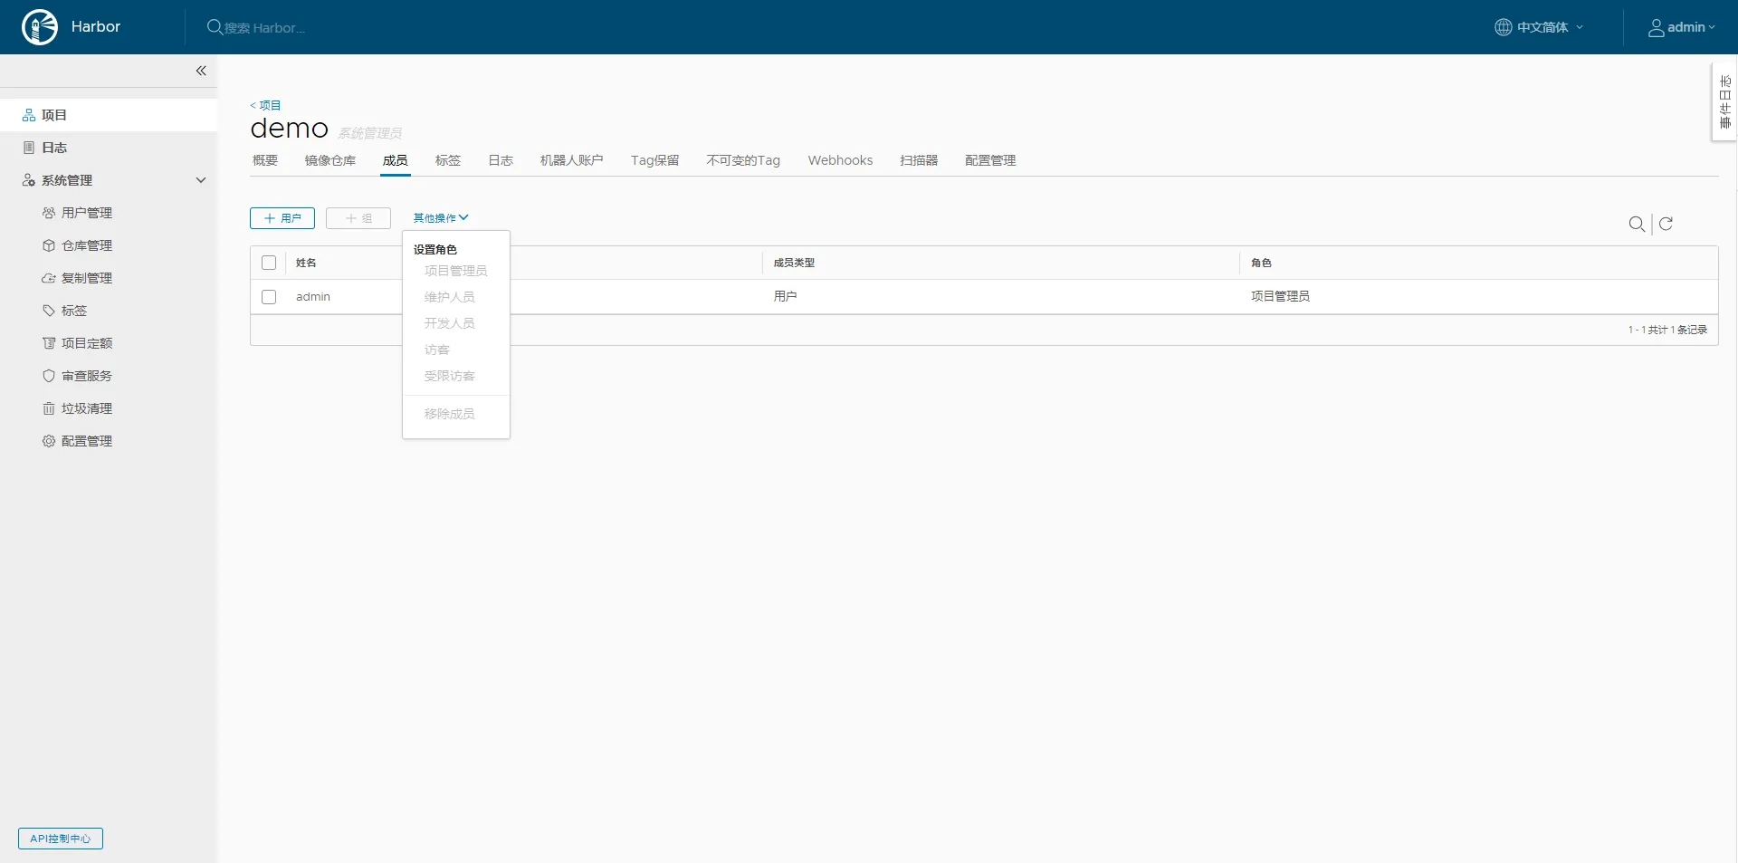The image size is (1738, 863).
Task: Click the admin name cell
Action: pyautogui.click(x=313, y=297)
